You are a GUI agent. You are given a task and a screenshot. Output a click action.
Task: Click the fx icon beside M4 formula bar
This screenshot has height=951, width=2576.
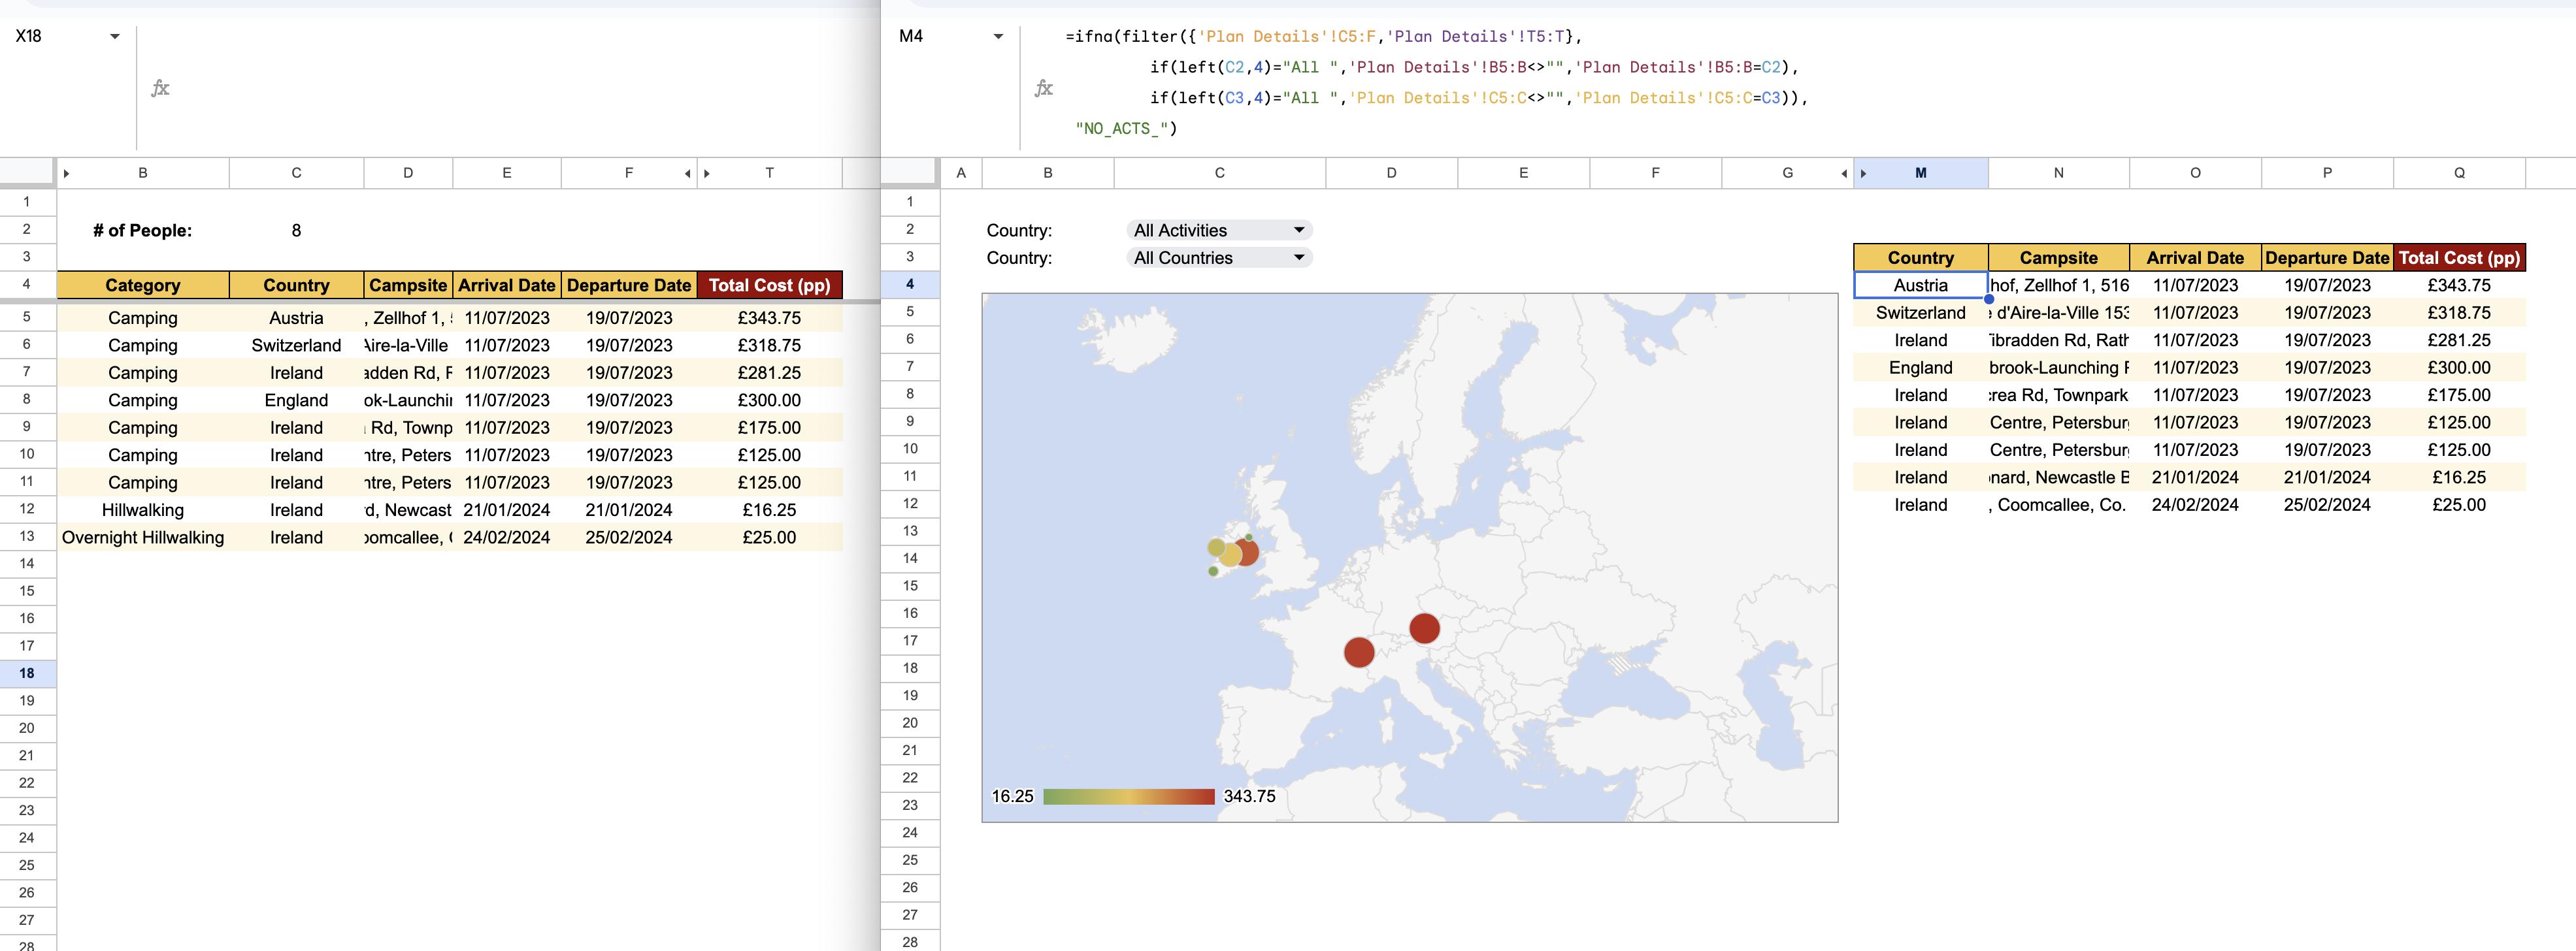tap(1043, 88)
